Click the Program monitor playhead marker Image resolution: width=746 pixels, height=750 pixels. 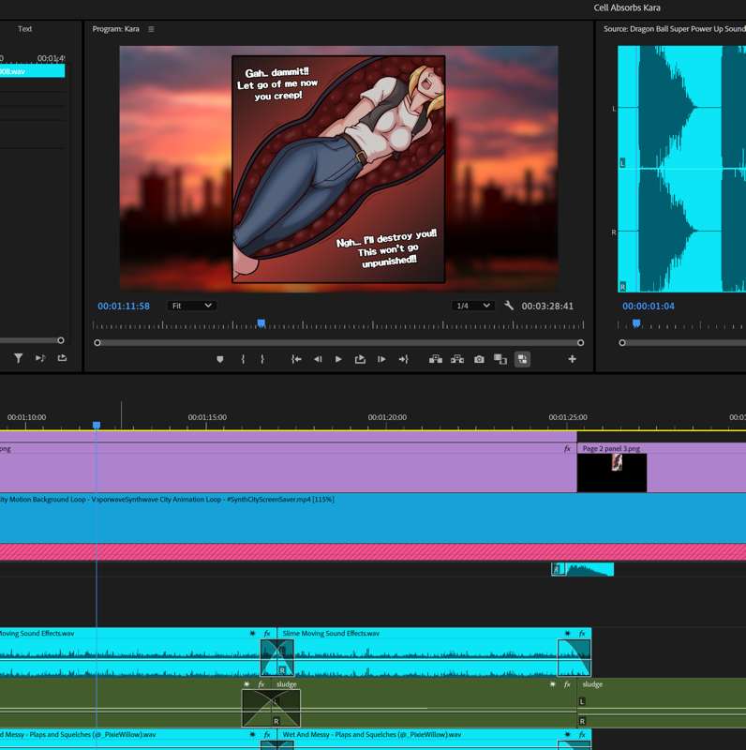(x=261, y=323)
